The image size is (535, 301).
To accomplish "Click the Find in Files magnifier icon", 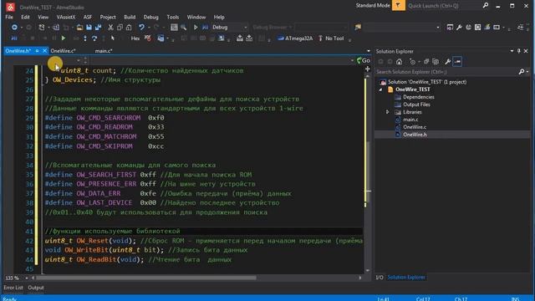I will (x=183, y=28).
